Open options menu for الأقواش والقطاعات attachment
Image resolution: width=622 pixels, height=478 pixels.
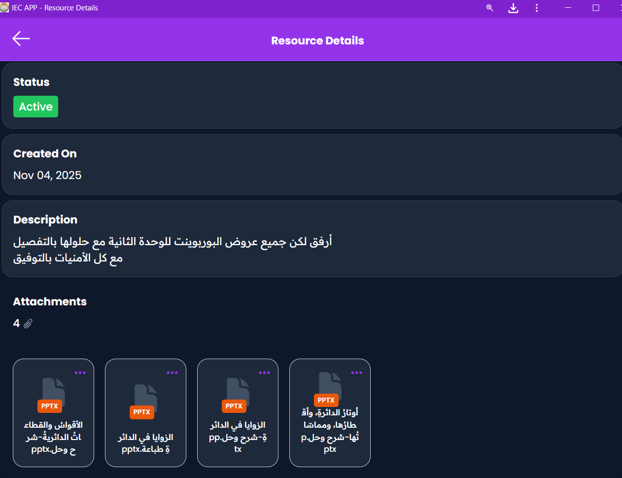coord(80,373)
